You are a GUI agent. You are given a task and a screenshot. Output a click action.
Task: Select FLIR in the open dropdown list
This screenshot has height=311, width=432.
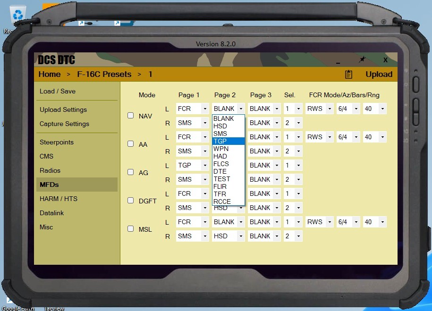229,186
